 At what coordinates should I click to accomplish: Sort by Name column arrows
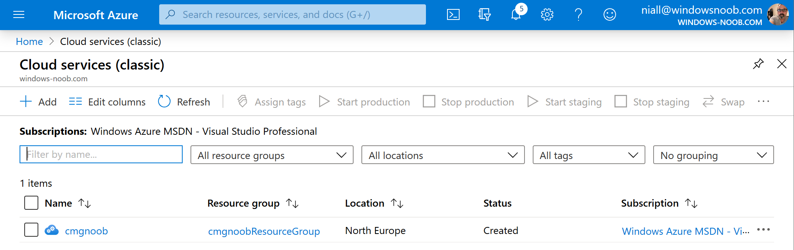pos(84,203)
